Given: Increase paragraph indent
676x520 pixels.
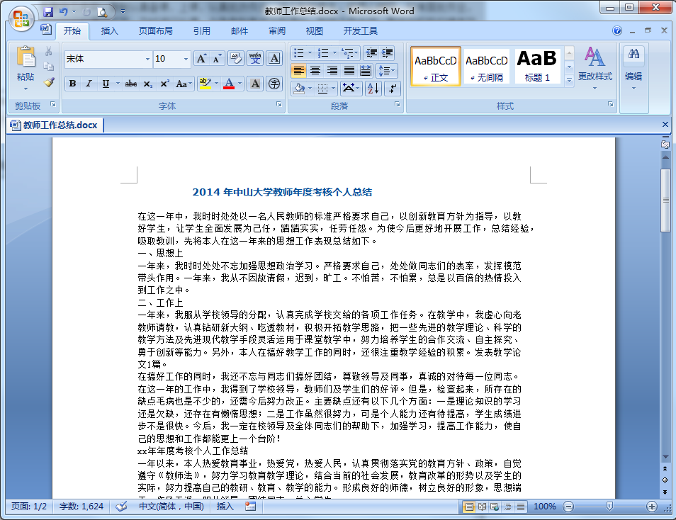Looking at the screenshot, I should [387, 53].
